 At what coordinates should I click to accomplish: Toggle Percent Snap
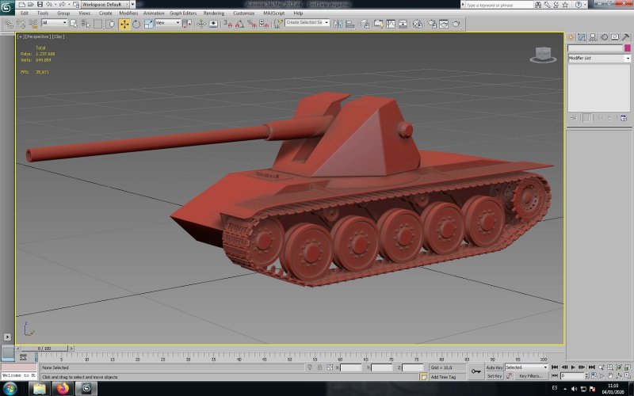click(252, 24)
